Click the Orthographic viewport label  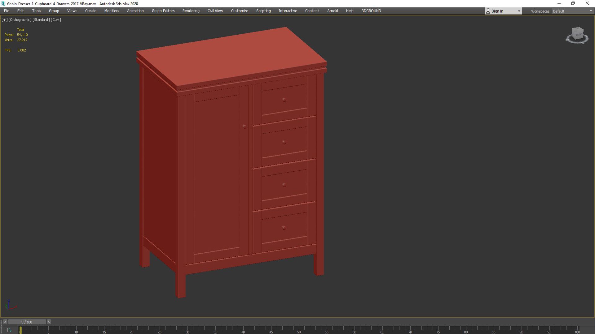click(x=20, y=19)
